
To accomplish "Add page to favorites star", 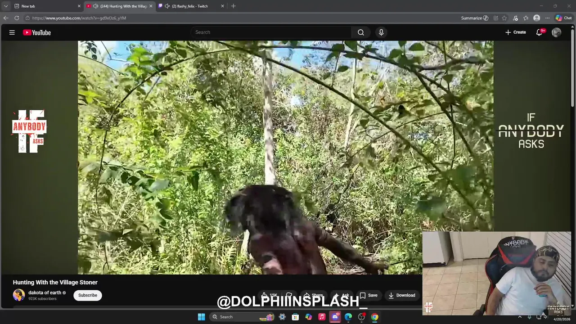I will point(504,18).
